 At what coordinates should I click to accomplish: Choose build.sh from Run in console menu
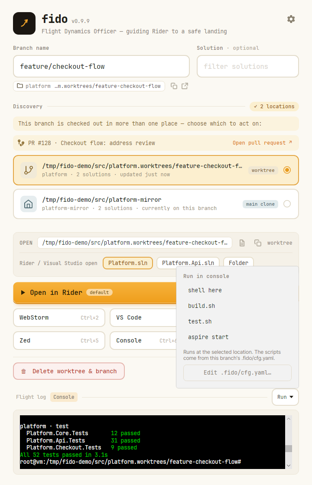[x=201, y=306]
